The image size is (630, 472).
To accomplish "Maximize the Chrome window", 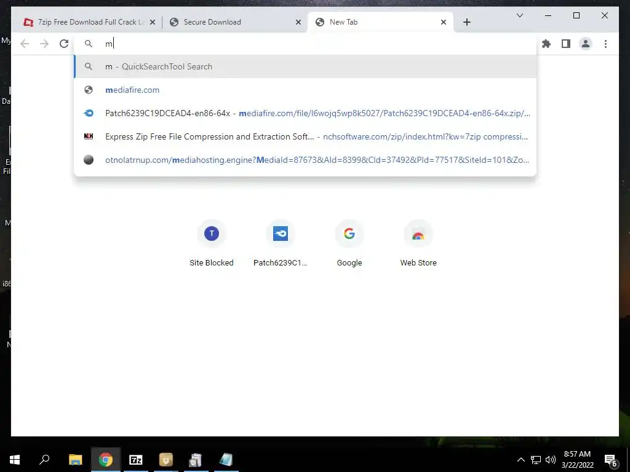I will (x=576, y=15).
